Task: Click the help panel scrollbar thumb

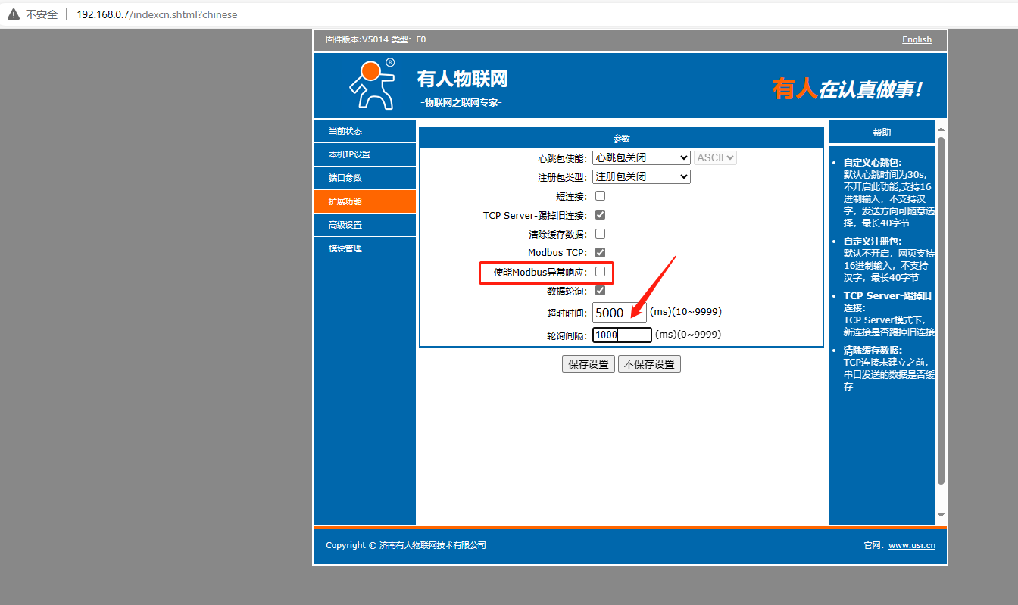Action: pyautogui.click(x=941, y=310)
